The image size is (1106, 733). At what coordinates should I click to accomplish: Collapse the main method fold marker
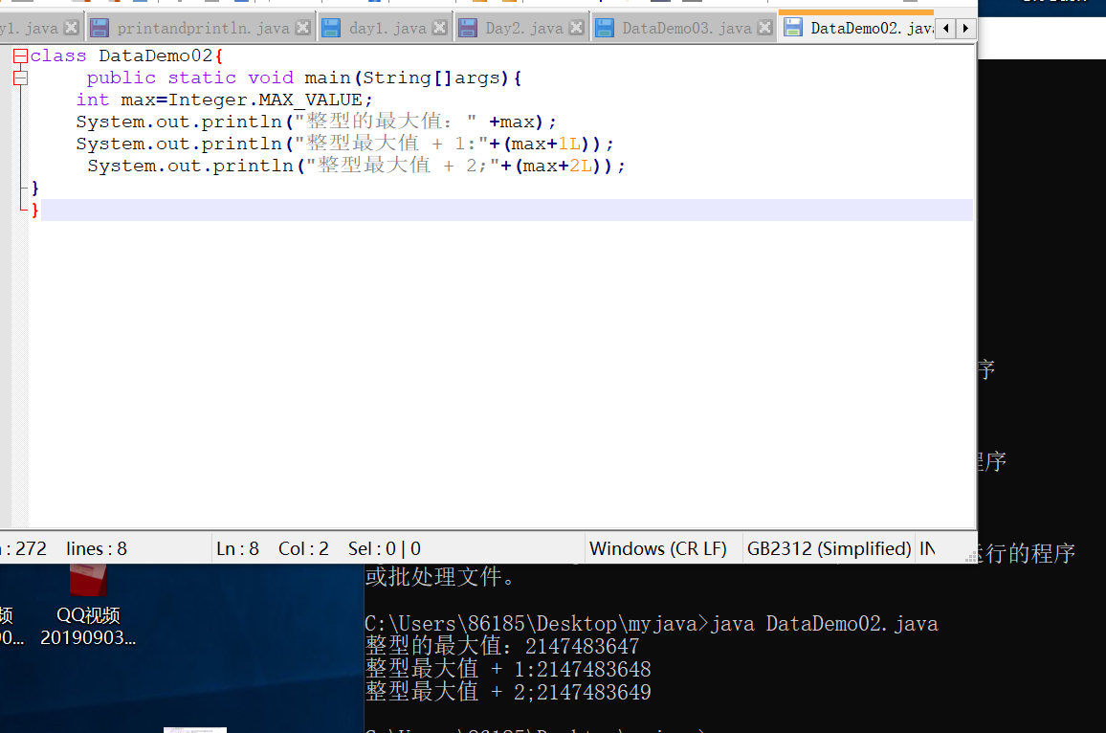20,78
